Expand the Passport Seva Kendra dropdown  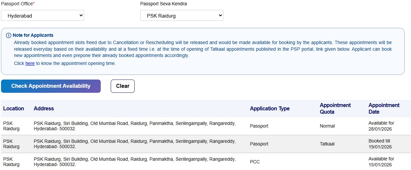(182, 16)
